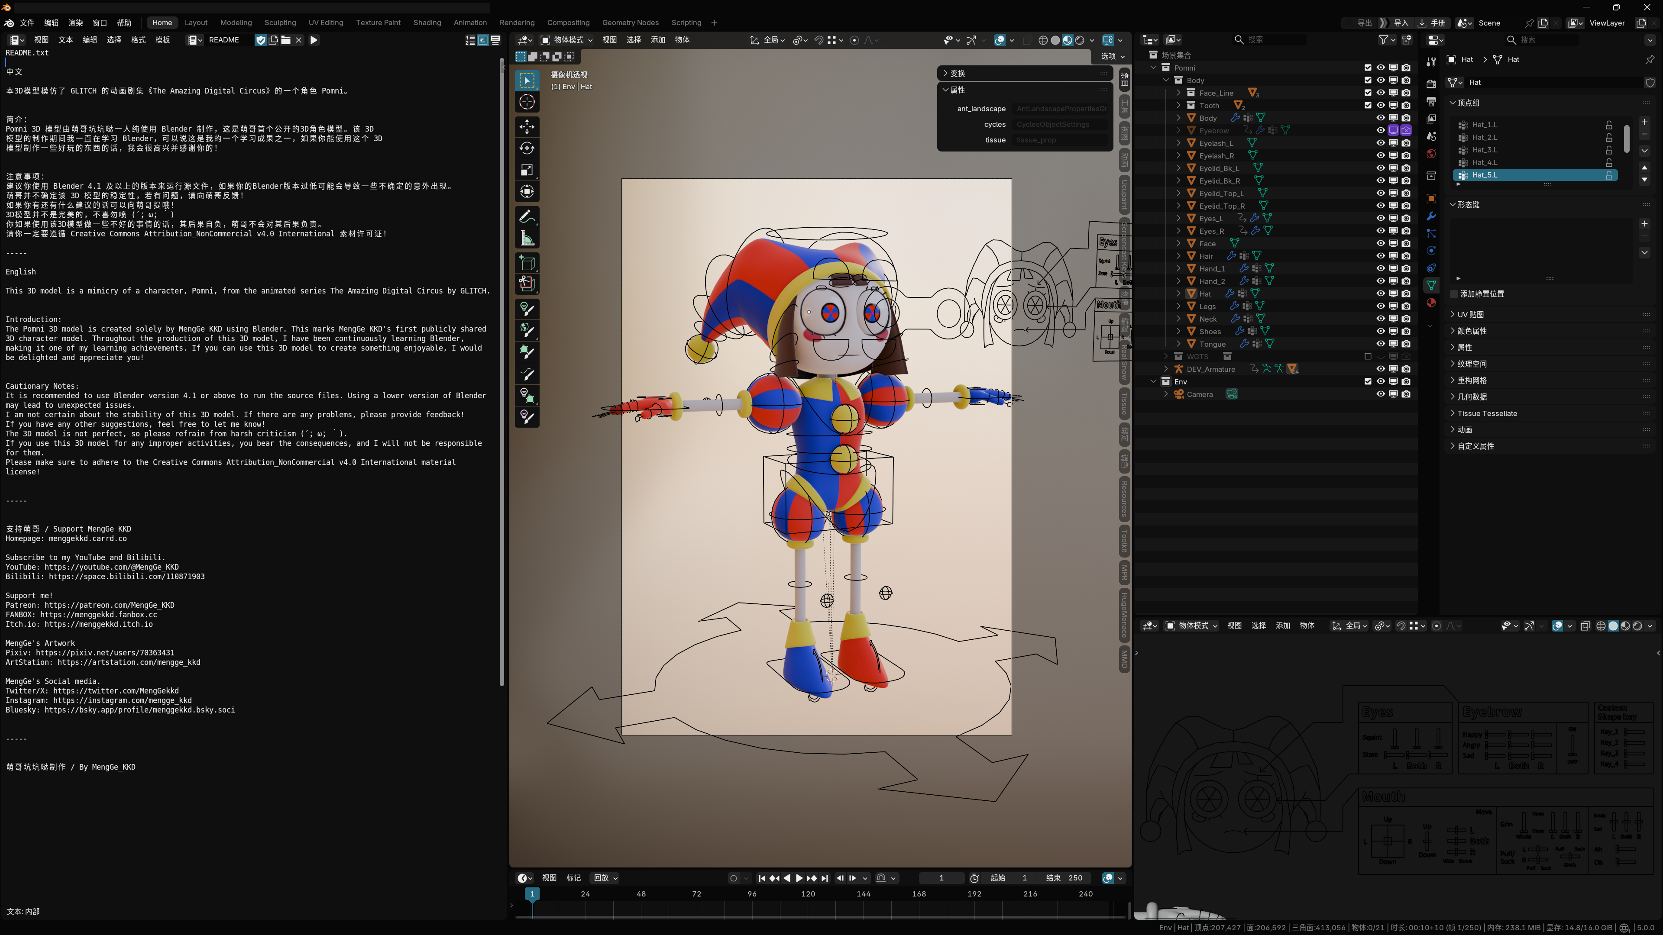Select the 3D Cursor tool

click(x=527, y=102)
